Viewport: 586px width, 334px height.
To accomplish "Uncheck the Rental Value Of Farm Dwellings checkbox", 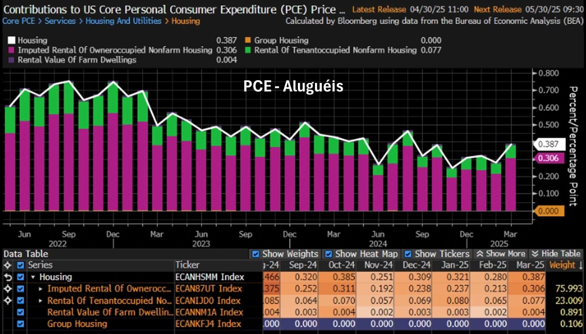I will 20,312.
